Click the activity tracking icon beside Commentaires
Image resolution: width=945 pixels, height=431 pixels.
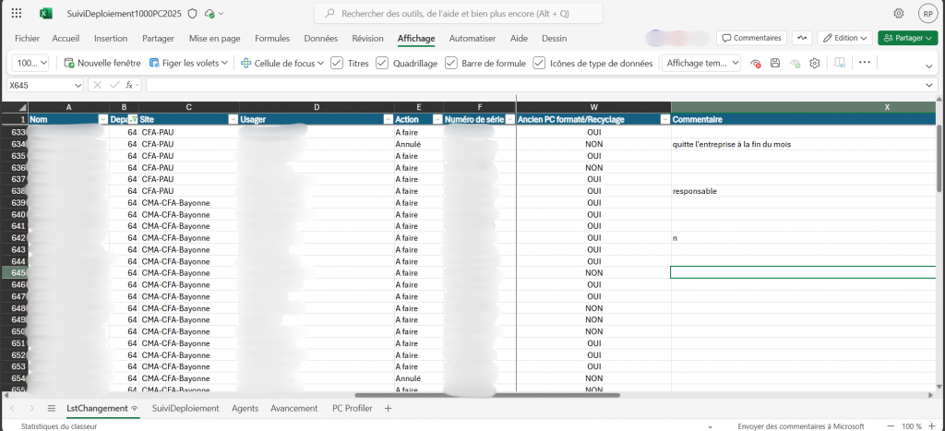tap(802, 38)
